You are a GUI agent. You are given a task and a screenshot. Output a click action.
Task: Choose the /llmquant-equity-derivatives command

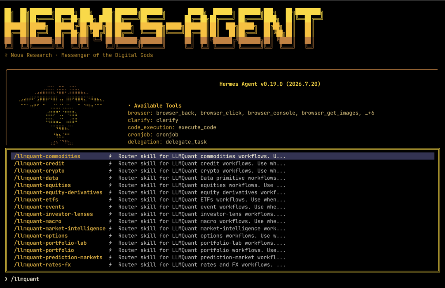click(x=58, y=192)
